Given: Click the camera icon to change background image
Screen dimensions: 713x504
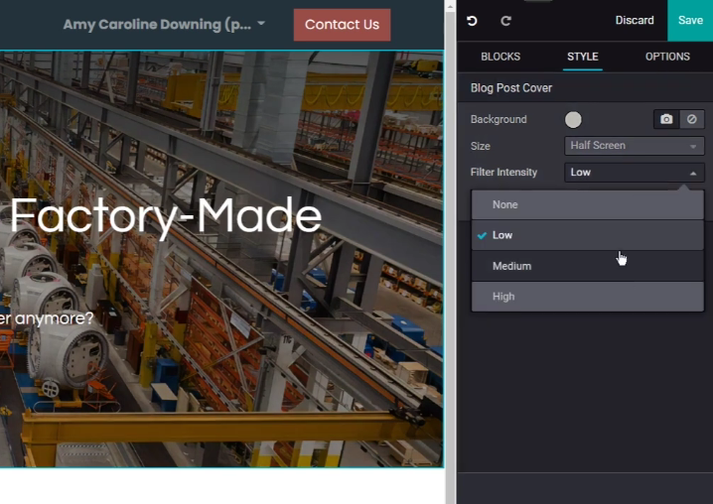Looking at the screenshot, I should (x=666, y=119).
